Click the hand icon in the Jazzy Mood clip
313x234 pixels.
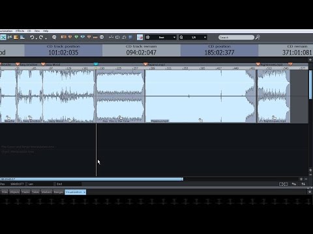(70, 120)
